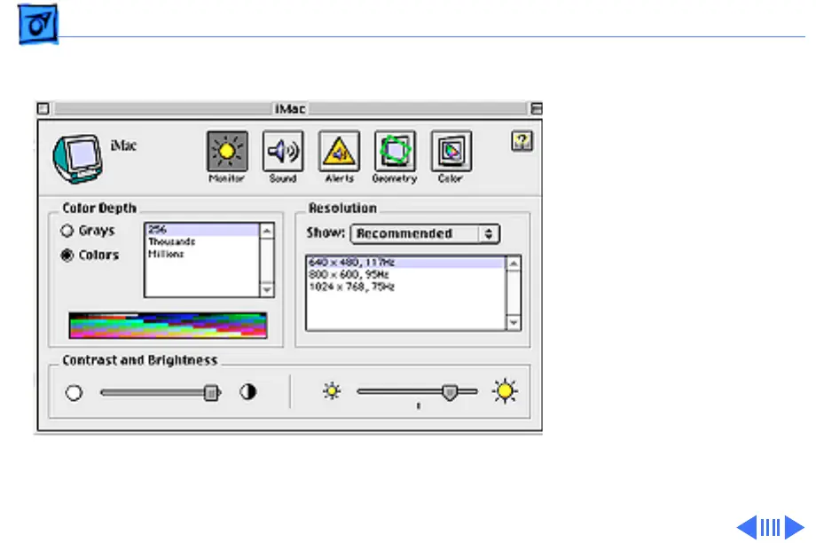Select 1024 x 768 resolution
The image size is (816, 543).
coord(406,287)
